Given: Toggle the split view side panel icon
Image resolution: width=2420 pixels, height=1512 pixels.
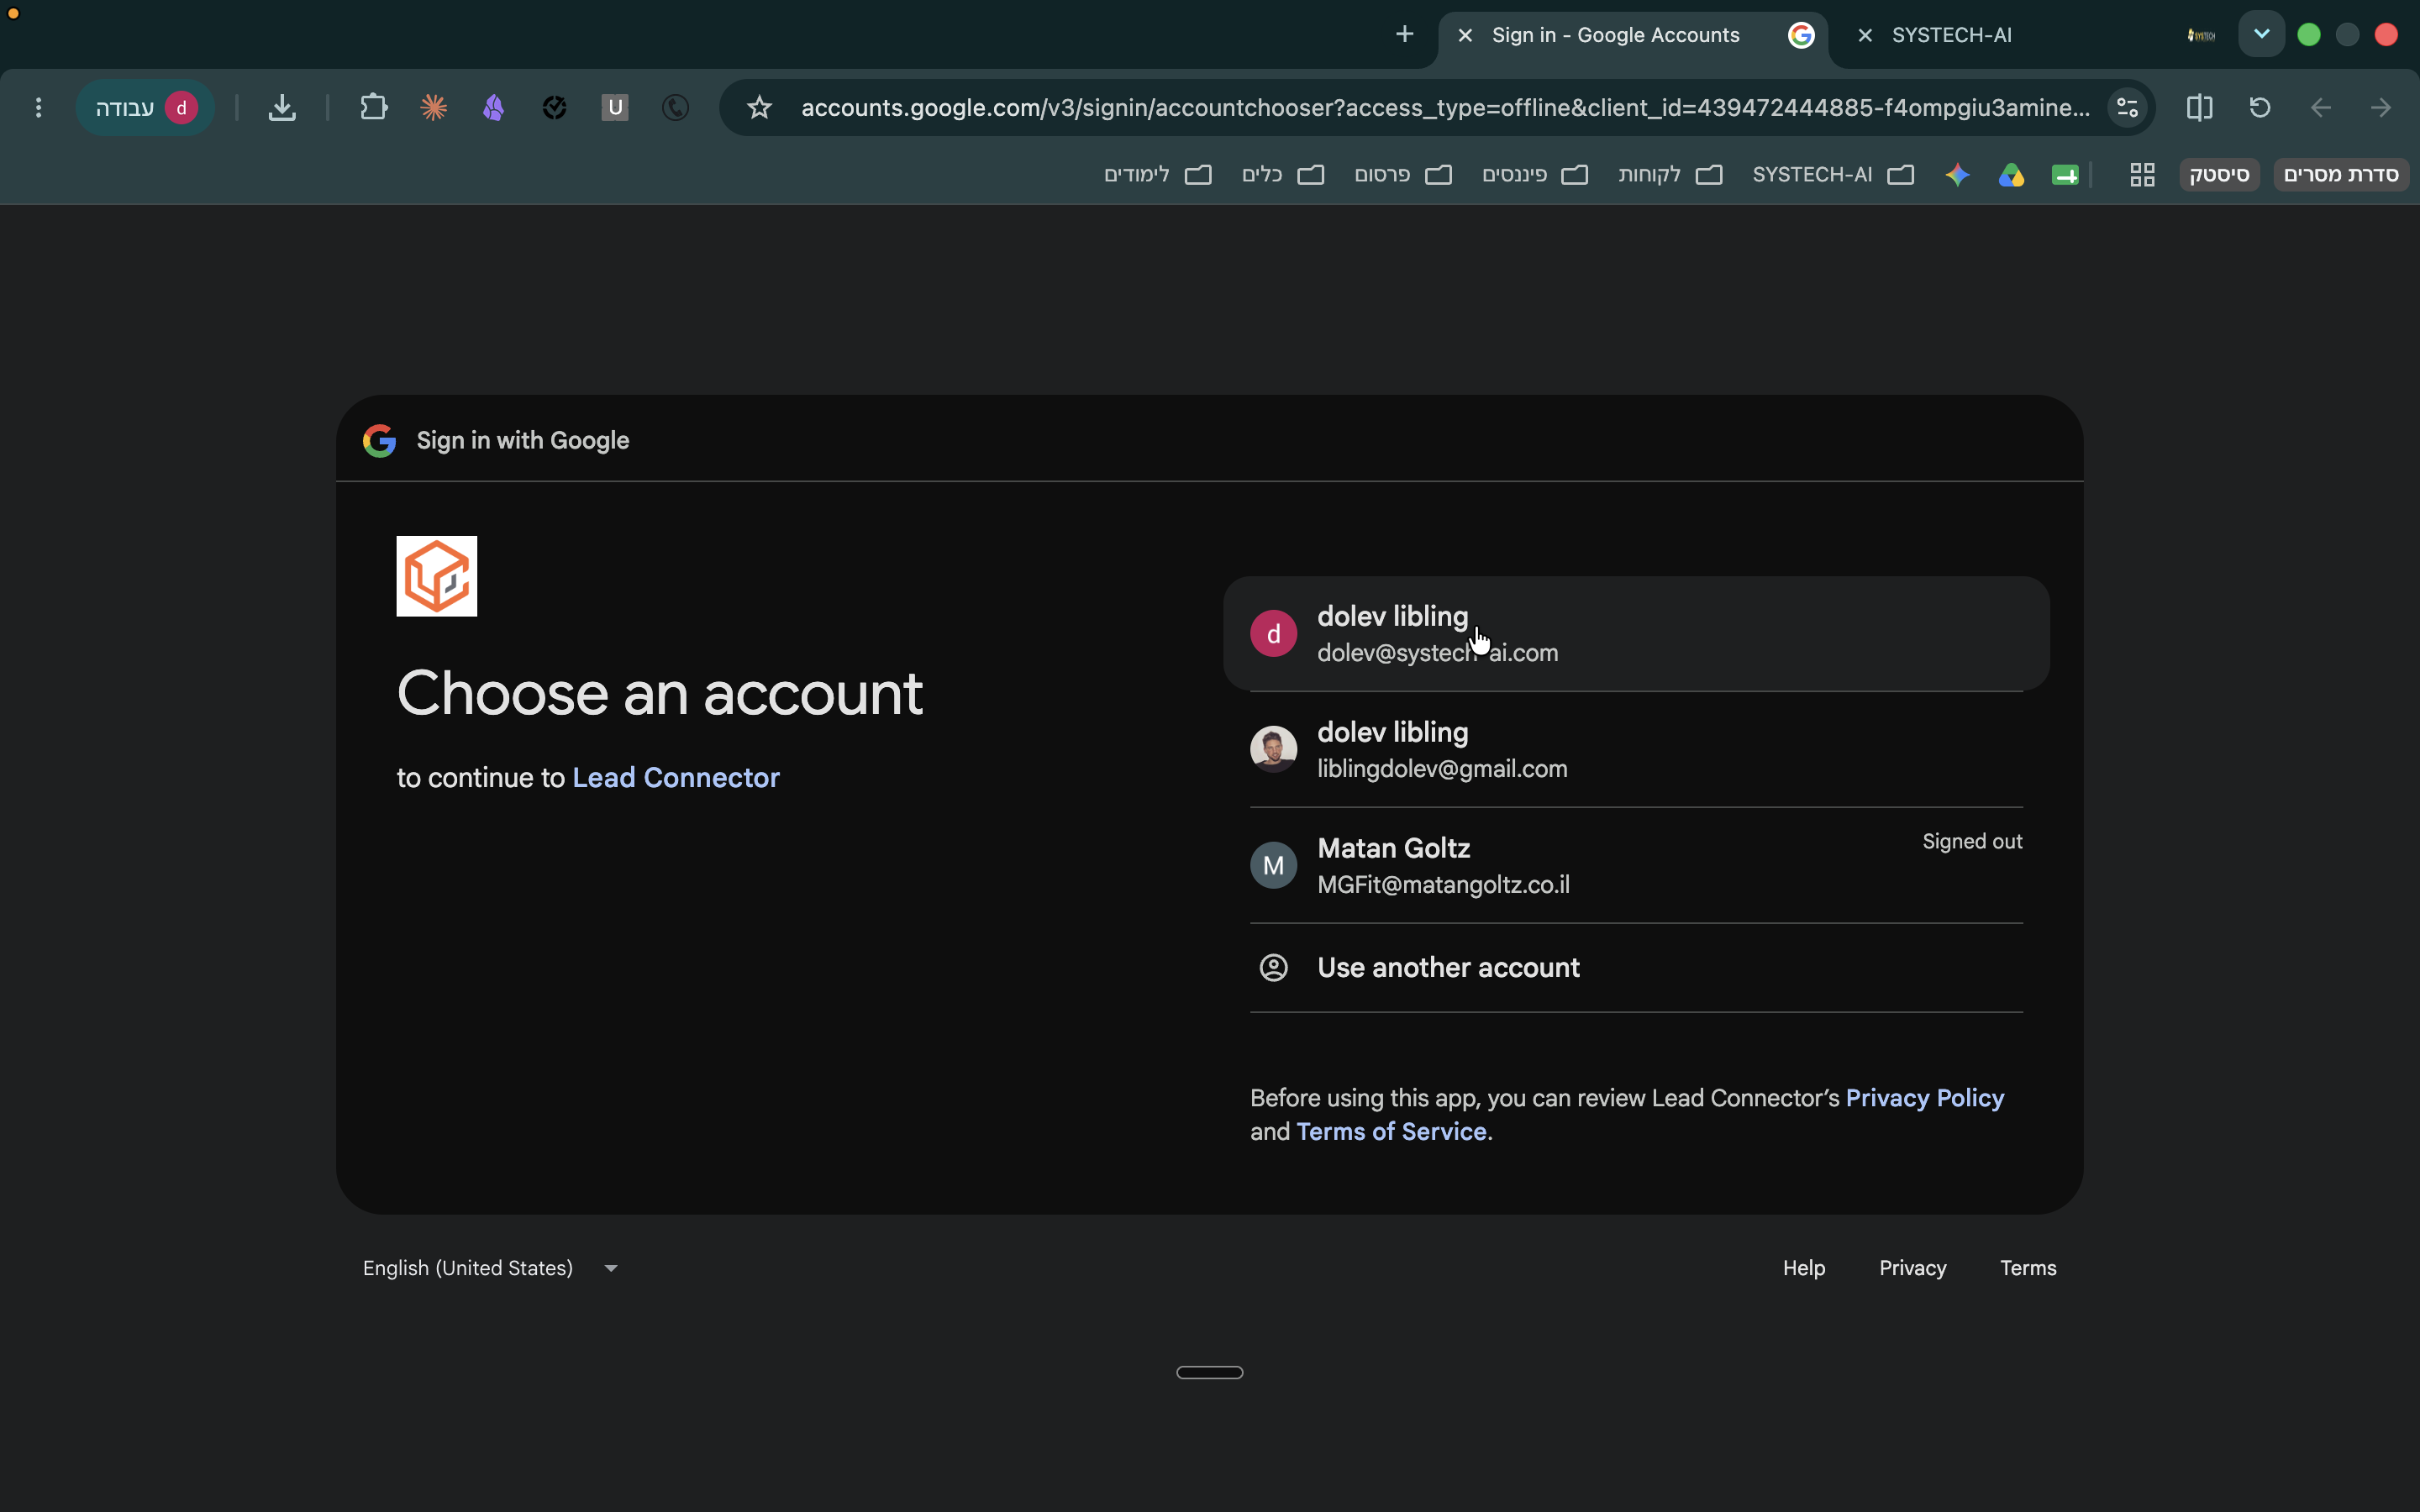Looking at the screenshot, I should pos(2199,107).
